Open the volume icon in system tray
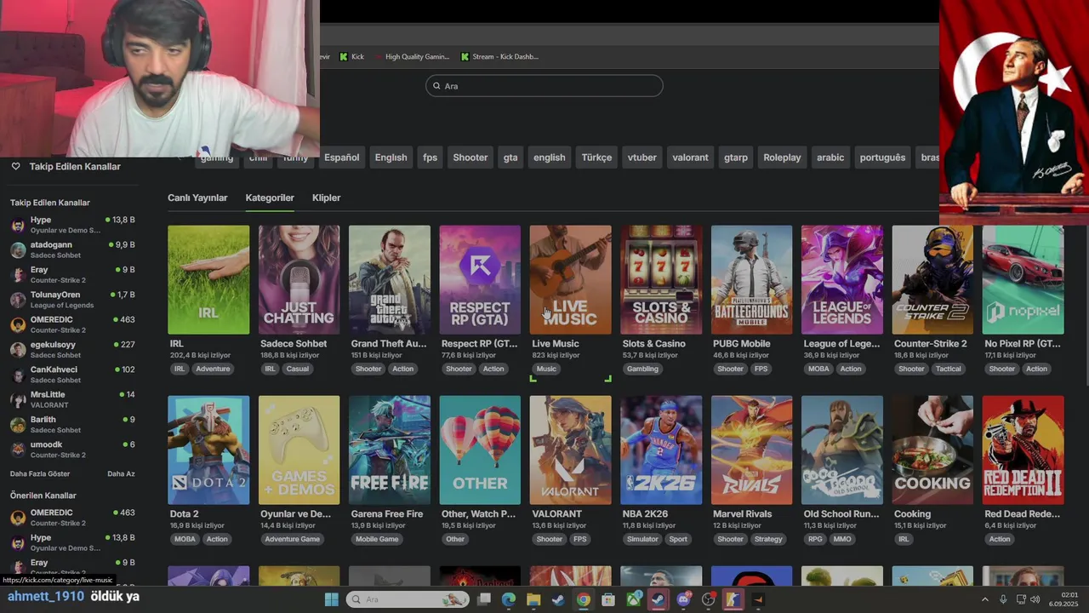The image size is (1089, 613). pyautogui.click(x=1035, y=599)
